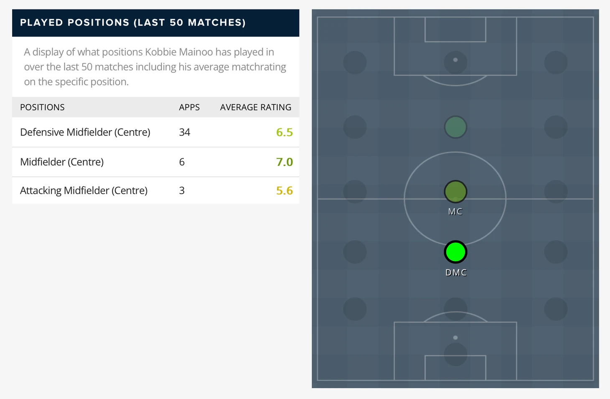Click the bright green DMC position marker
The width and height of the screenshot is (610, 399).
coord(455,252)
